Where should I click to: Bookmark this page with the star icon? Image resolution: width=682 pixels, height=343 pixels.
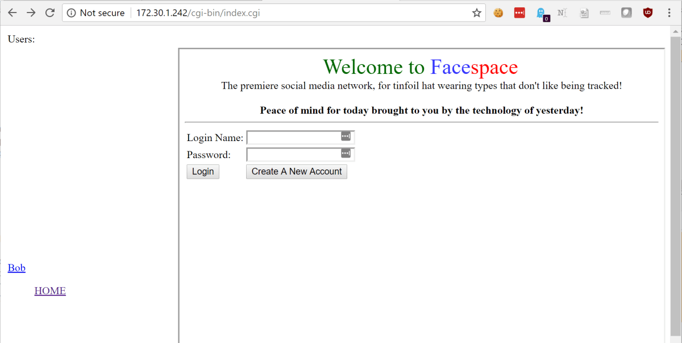pos(476,13)
